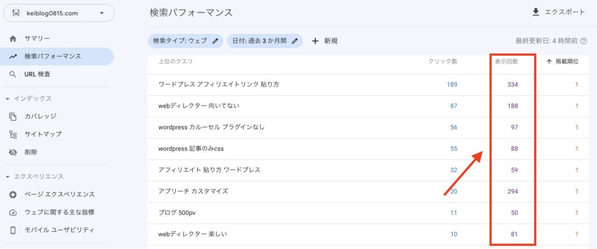Screen dimensions: 597x249
Task: Sort the table by クリック数 column
Action: click(442, 61)
